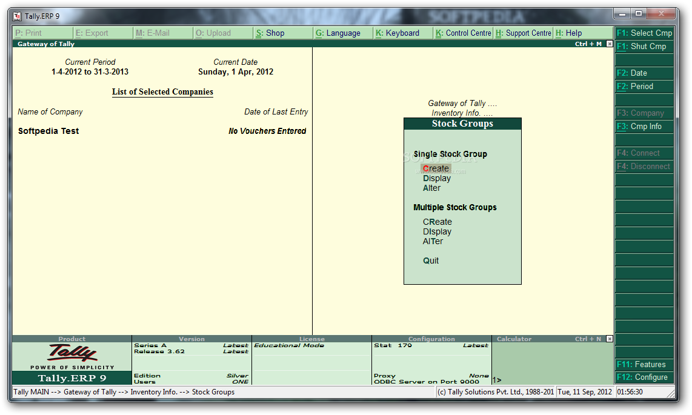Minimize the Tally.ERP 9 window

(x=622, y=14)
